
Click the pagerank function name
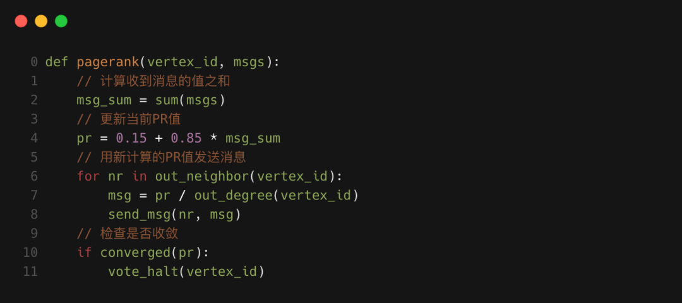point(107,62)
